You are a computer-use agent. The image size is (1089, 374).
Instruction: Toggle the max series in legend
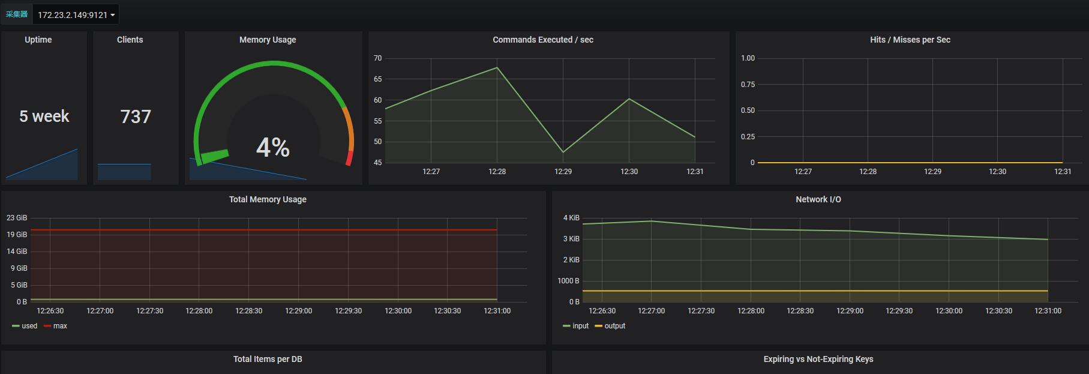pyautogui.click(x=60, y=326)
